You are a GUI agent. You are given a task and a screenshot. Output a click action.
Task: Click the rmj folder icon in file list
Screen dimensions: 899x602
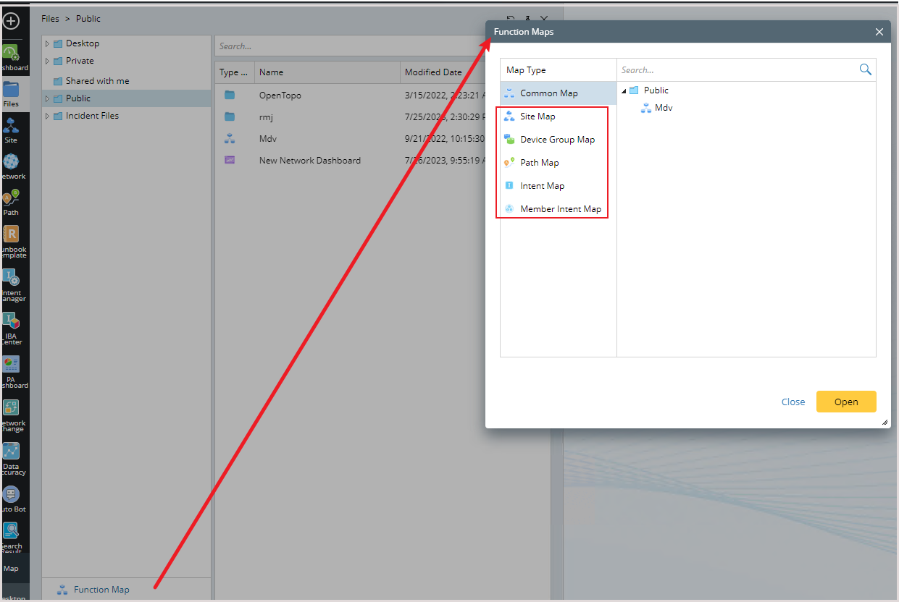coord(230,116)
